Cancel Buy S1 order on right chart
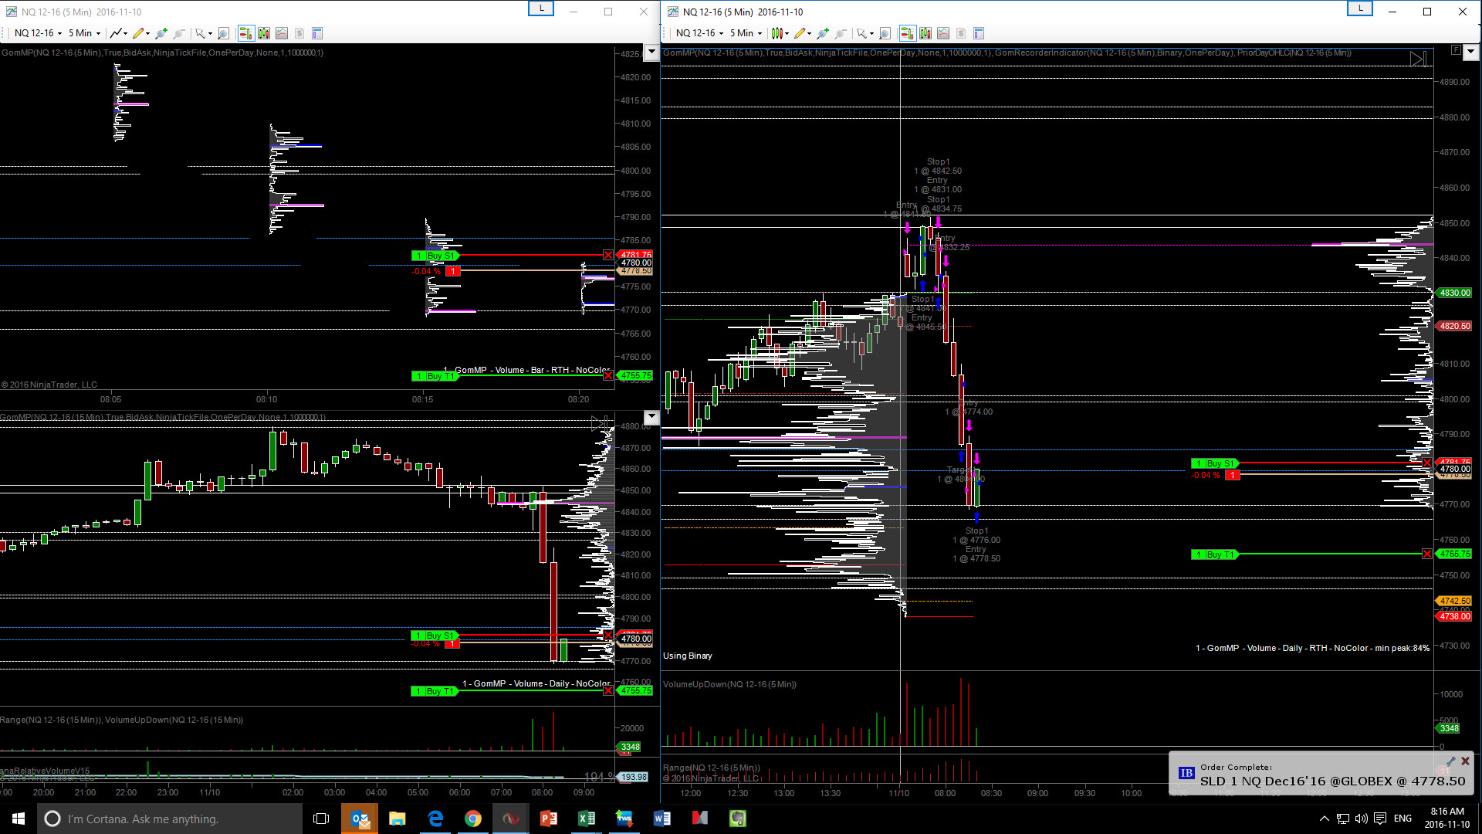Image resolution: width=1482 pixels, height=834 pixels. pyautogui.click(x=1426, y=463)
